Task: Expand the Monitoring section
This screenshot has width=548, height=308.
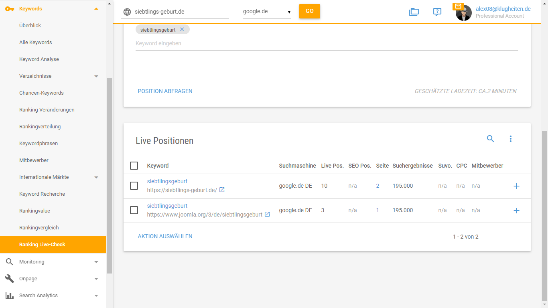Action: tap(96, 262)
